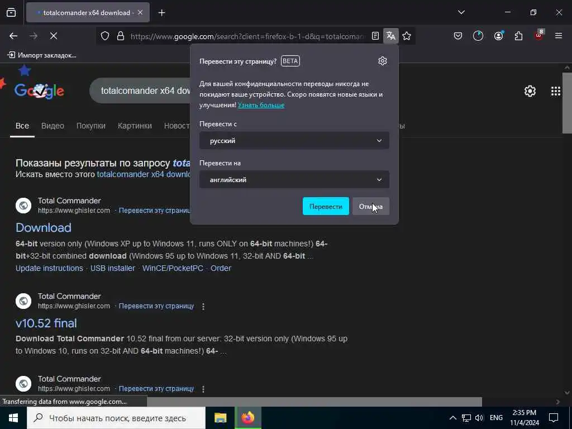Bookmark this page with star icon
This screenshot has width=572, height=429.
pos(407,36)
